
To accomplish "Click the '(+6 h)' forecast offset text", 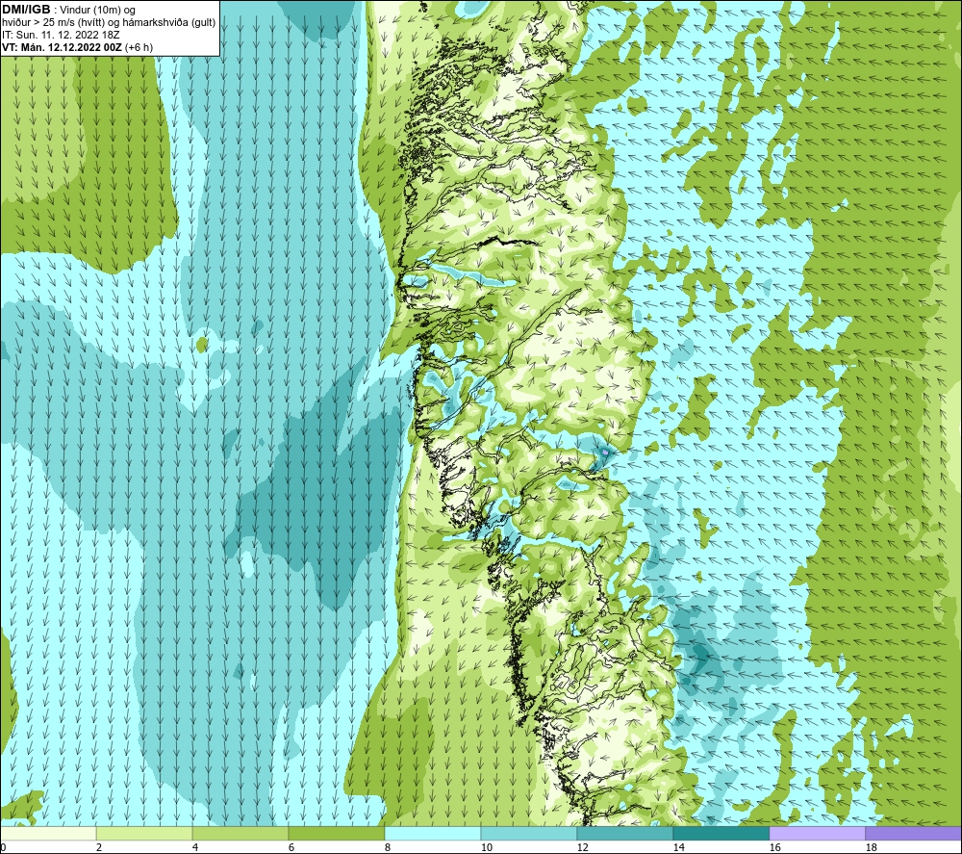I will (139, 47).
